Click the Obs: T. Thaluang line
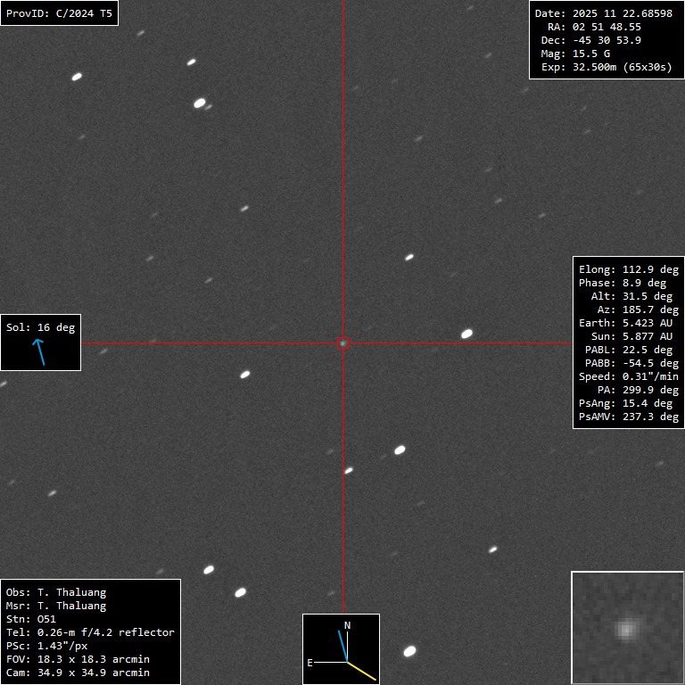This screenshot has height=685, width=685. pos(55,592)
